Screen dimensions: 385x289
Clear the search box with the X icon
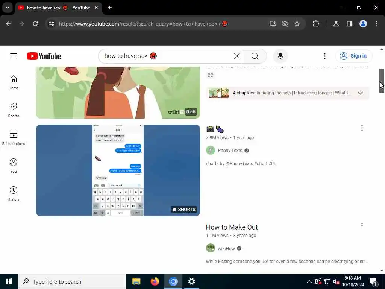tap(237, 56)
